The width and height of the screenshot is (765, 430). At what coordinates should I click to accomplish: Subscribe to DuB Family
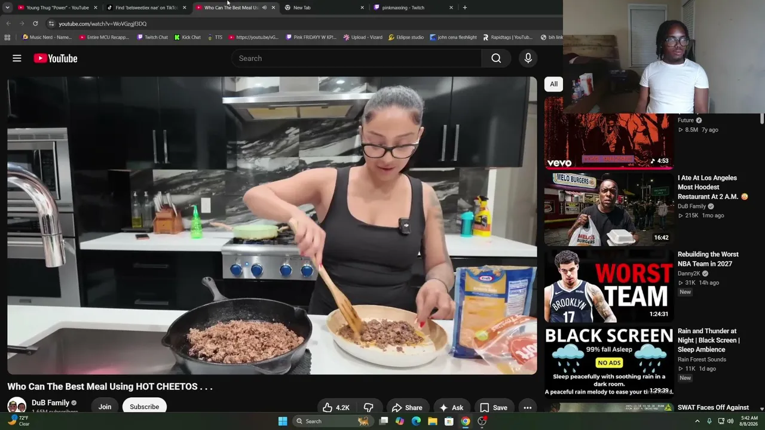pos(145,407)
